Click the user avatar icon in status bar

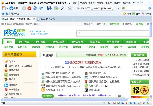109,103
